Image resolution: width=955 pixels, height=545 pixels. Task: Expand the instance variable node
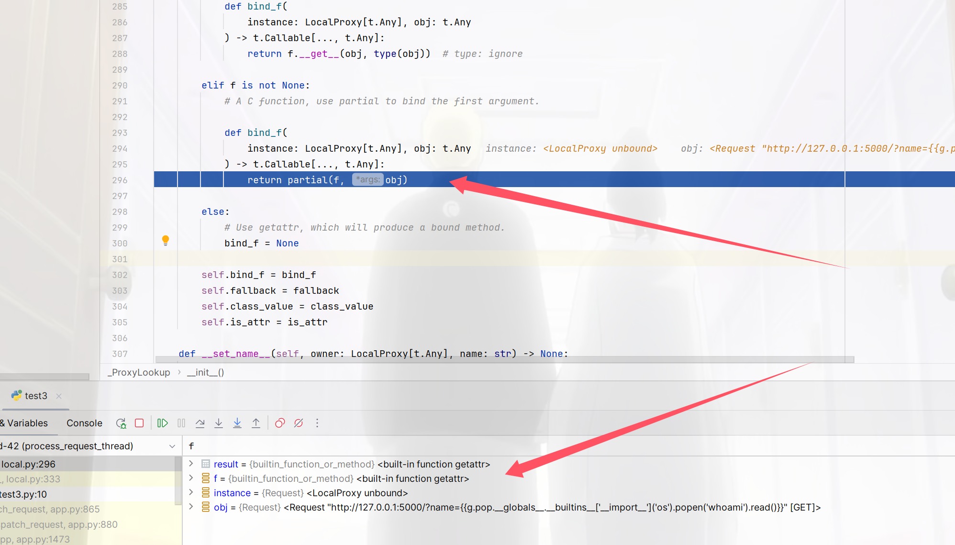pos(191,492)
